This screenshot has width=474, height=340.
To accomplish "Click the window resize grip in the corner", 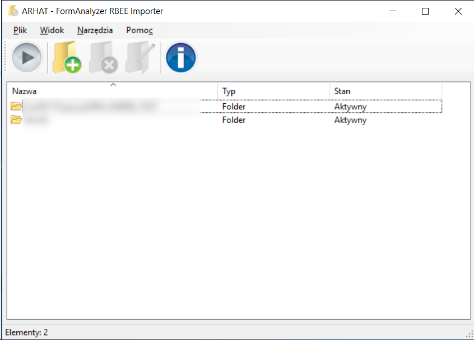I will [x=470, y=334].
